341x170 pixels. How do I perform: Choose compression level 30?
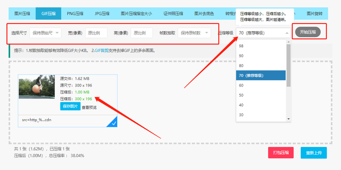click(x=261, y=115)
